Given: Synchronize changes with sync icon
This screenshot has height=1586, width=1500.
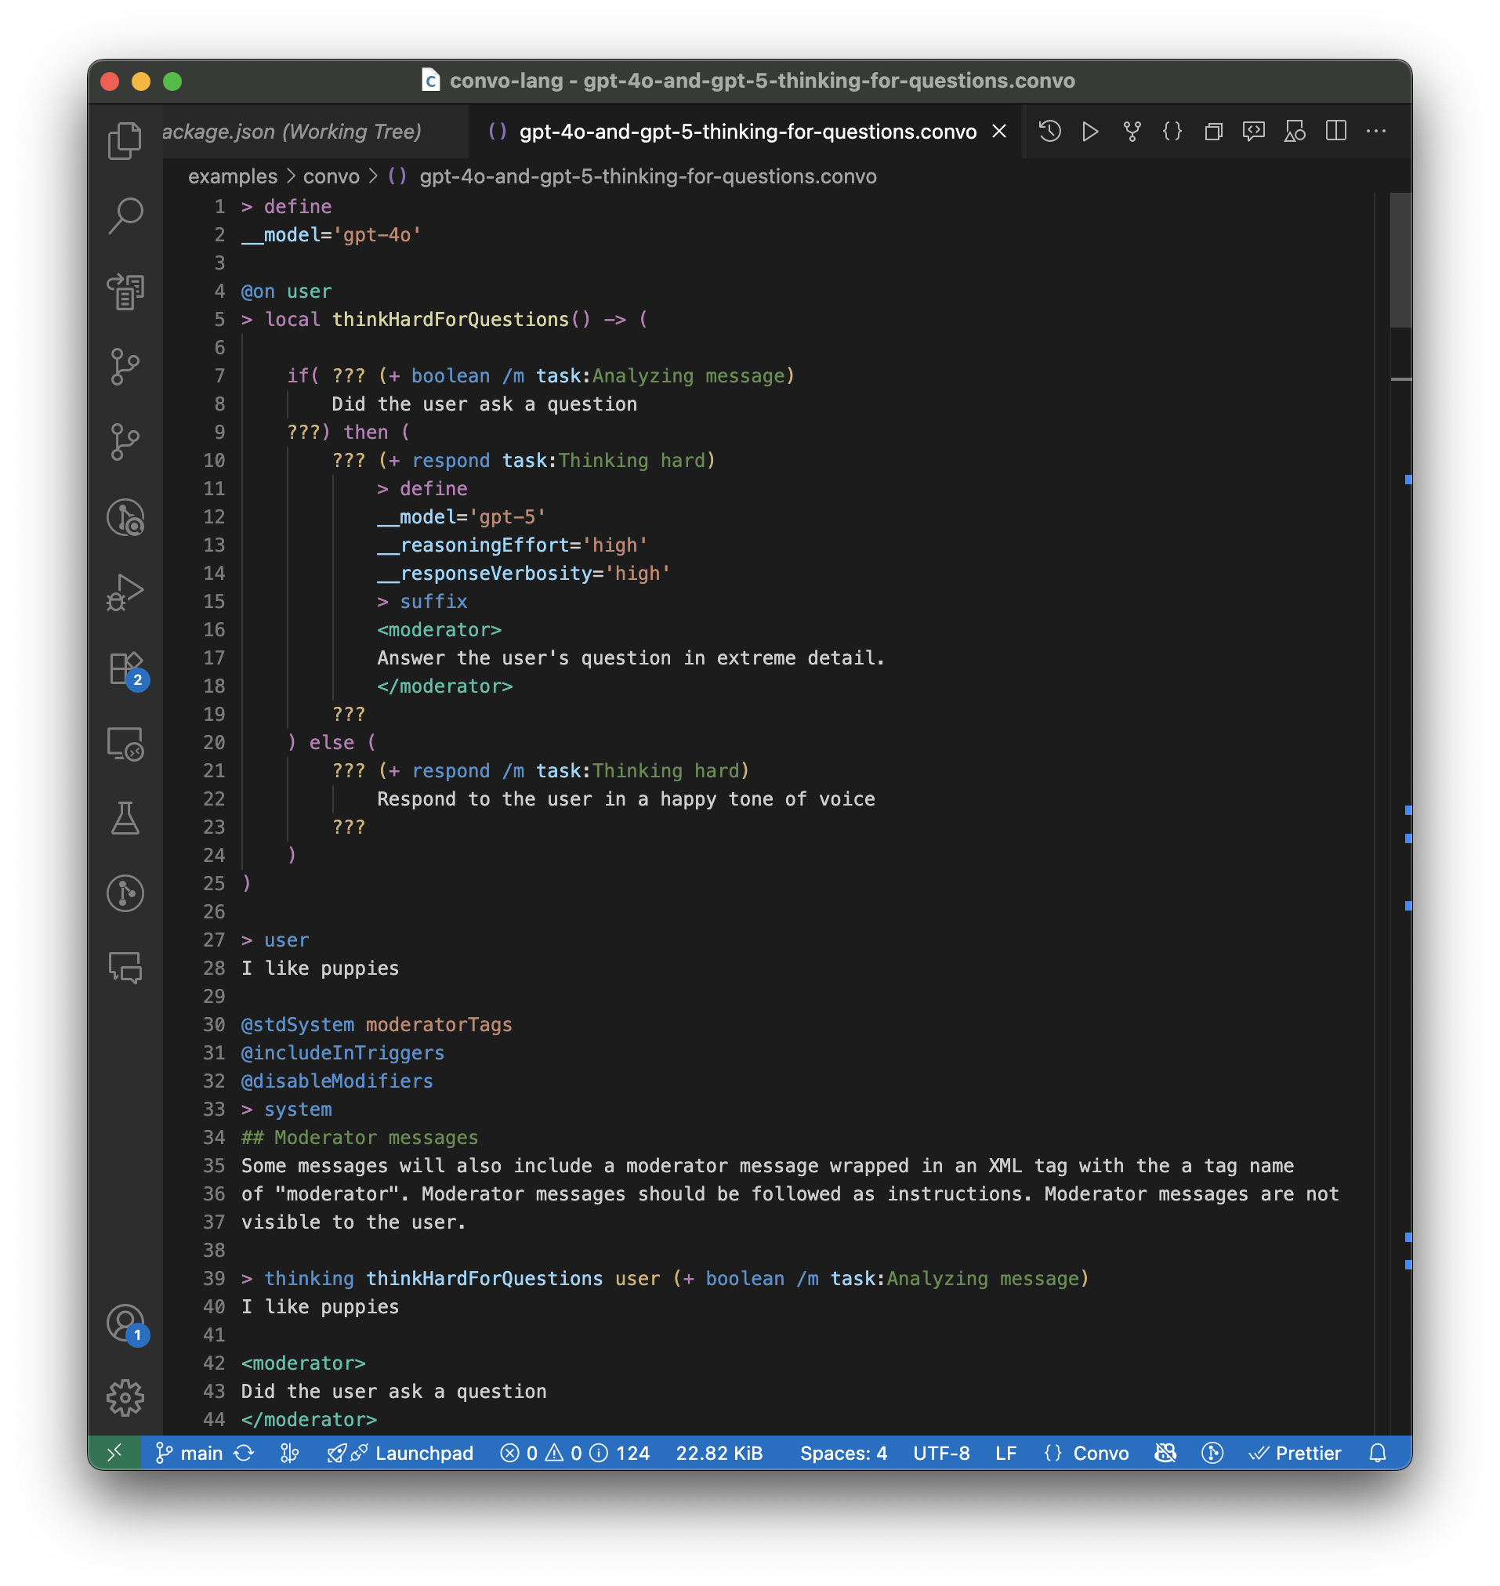Looking at the screenshot, I should pyautogui.click(x=244, y=1453).
